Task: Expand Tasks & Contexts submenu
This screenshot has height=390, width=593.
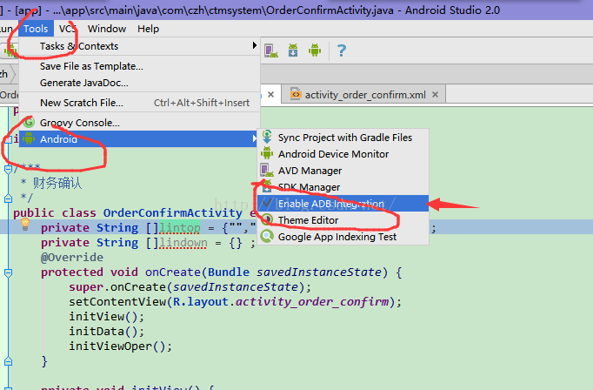Action: (x=139, y=46)
